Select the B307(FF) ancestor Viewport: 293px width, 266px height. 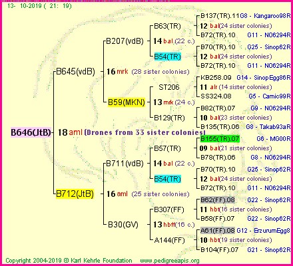(x=169, y=209)
